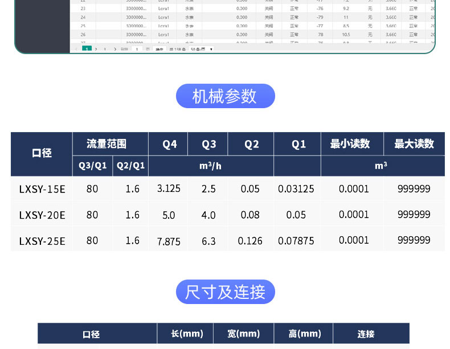Click the 最大读数 column header
The height and width of the screenshot is (349, 450).
pyautogui.click(x=414, y=144)
